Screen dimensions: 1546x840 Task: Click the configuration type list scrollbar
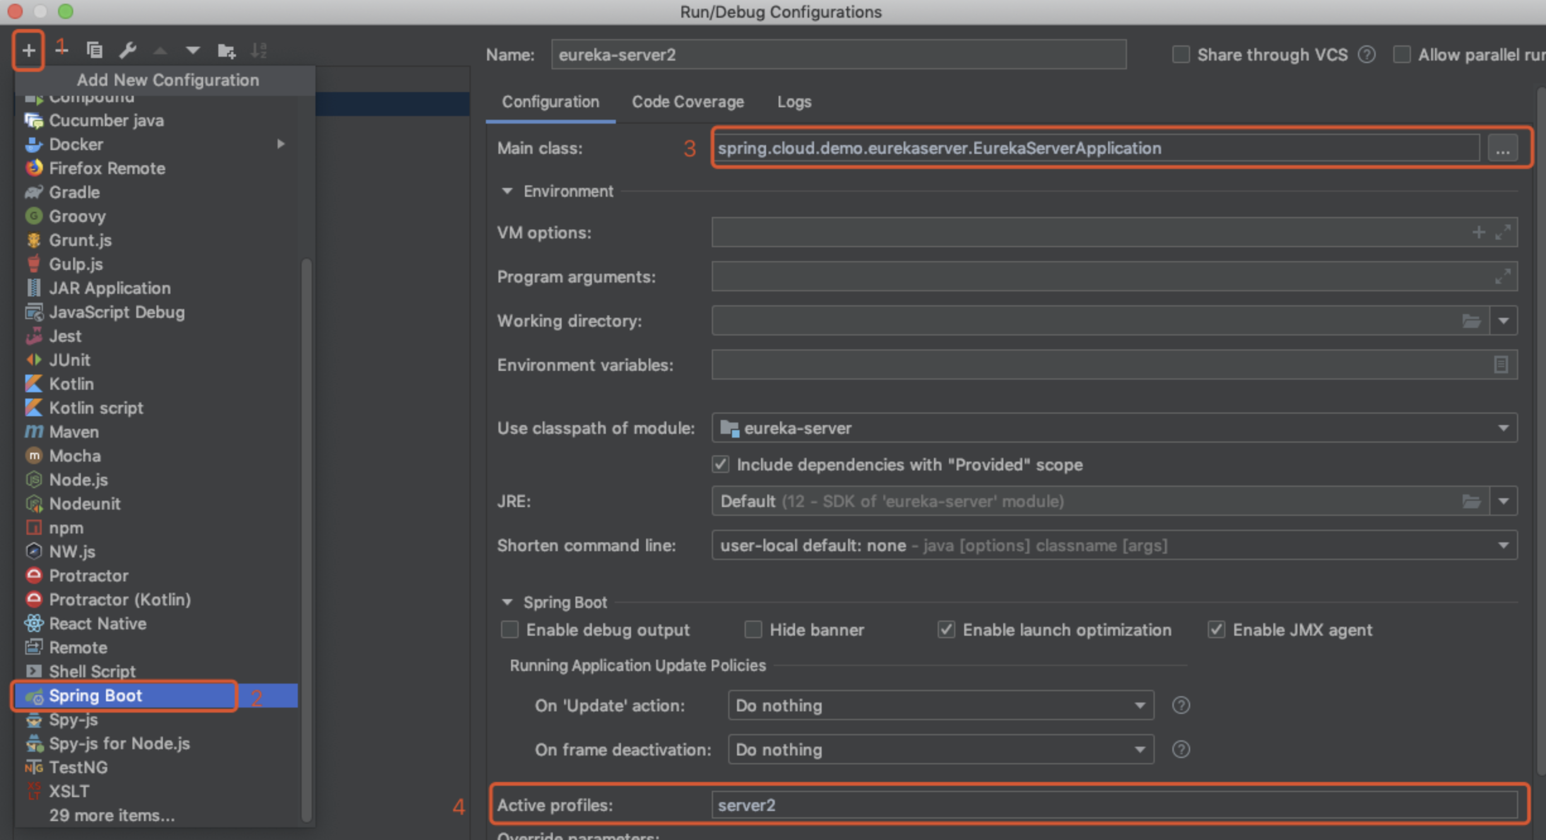click(307, 539)
